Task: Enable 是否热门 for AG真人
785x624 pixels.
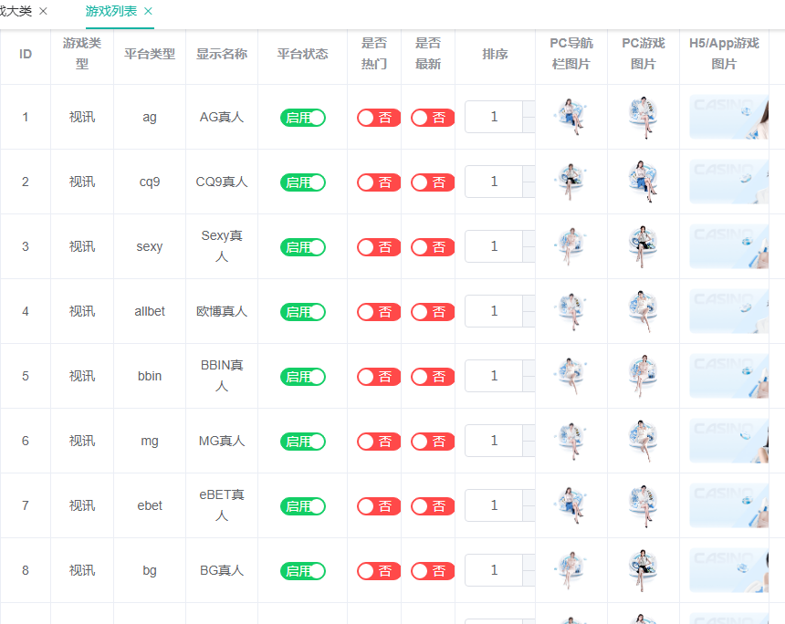Action: [x=379, y=118]
